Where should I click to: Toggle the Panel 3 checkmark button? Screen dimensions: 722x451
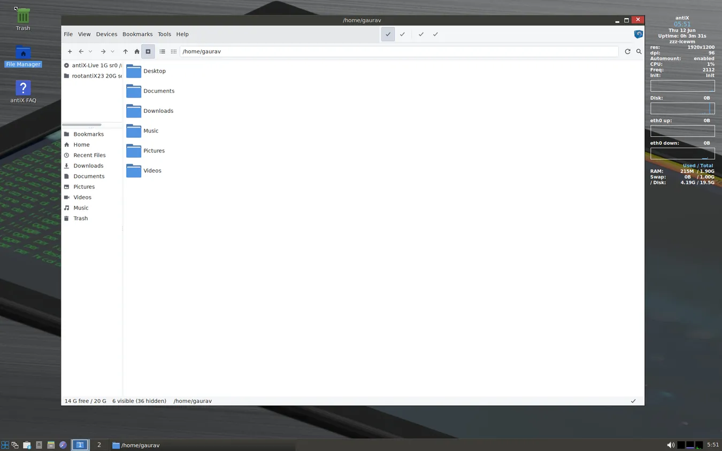pyautogui.click(x=421, y=34)
